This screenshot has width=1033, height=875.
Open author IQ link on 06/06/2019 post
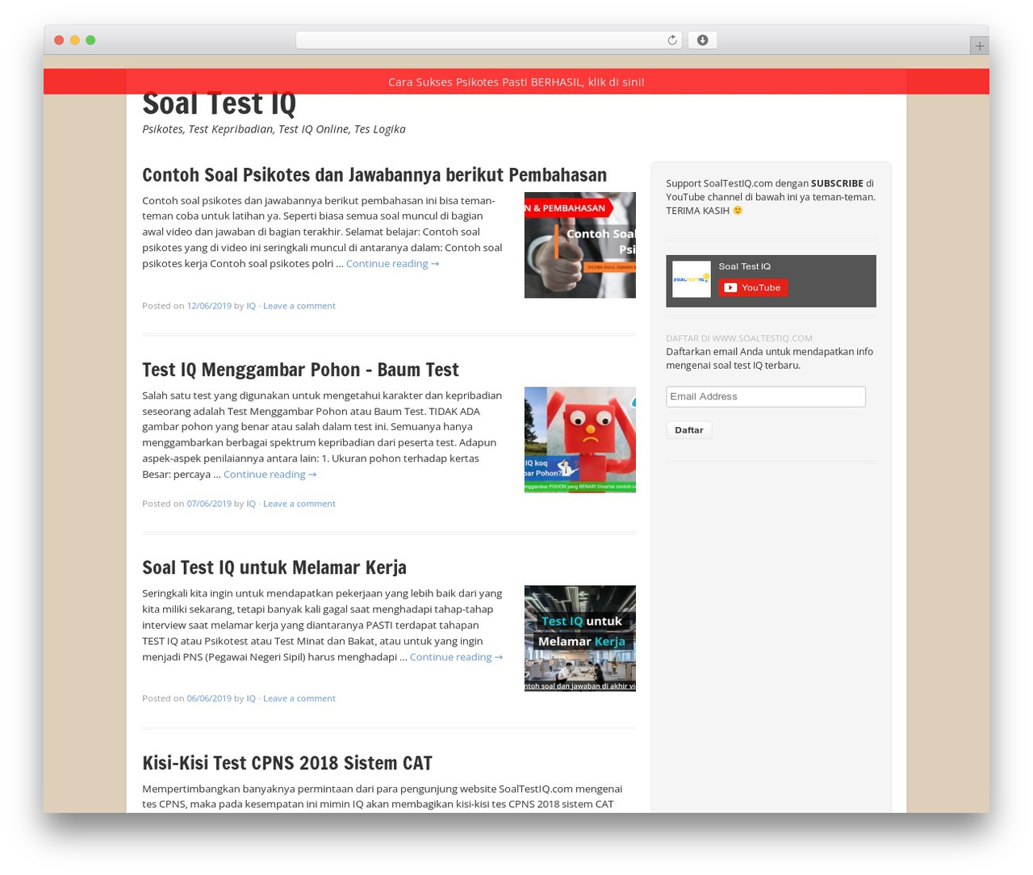(x=251, y=698)
